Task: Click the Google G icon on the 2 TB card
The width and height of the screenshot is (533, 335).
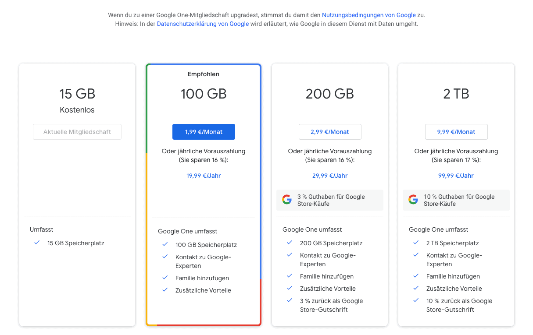Action: tap(413, 199)
